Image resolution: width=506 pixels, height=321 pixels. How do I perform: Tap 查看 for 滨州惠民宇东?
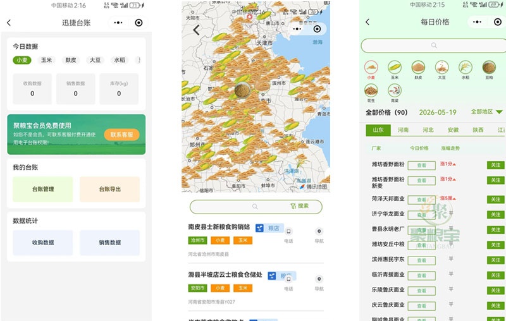coord(422,260)
